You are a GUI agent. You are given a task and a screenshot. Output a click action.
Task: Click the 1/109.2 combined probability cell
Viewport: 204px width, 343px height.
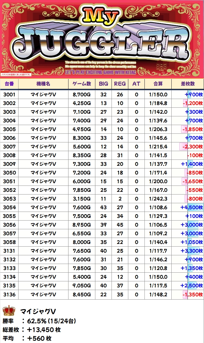click(158, 233)
